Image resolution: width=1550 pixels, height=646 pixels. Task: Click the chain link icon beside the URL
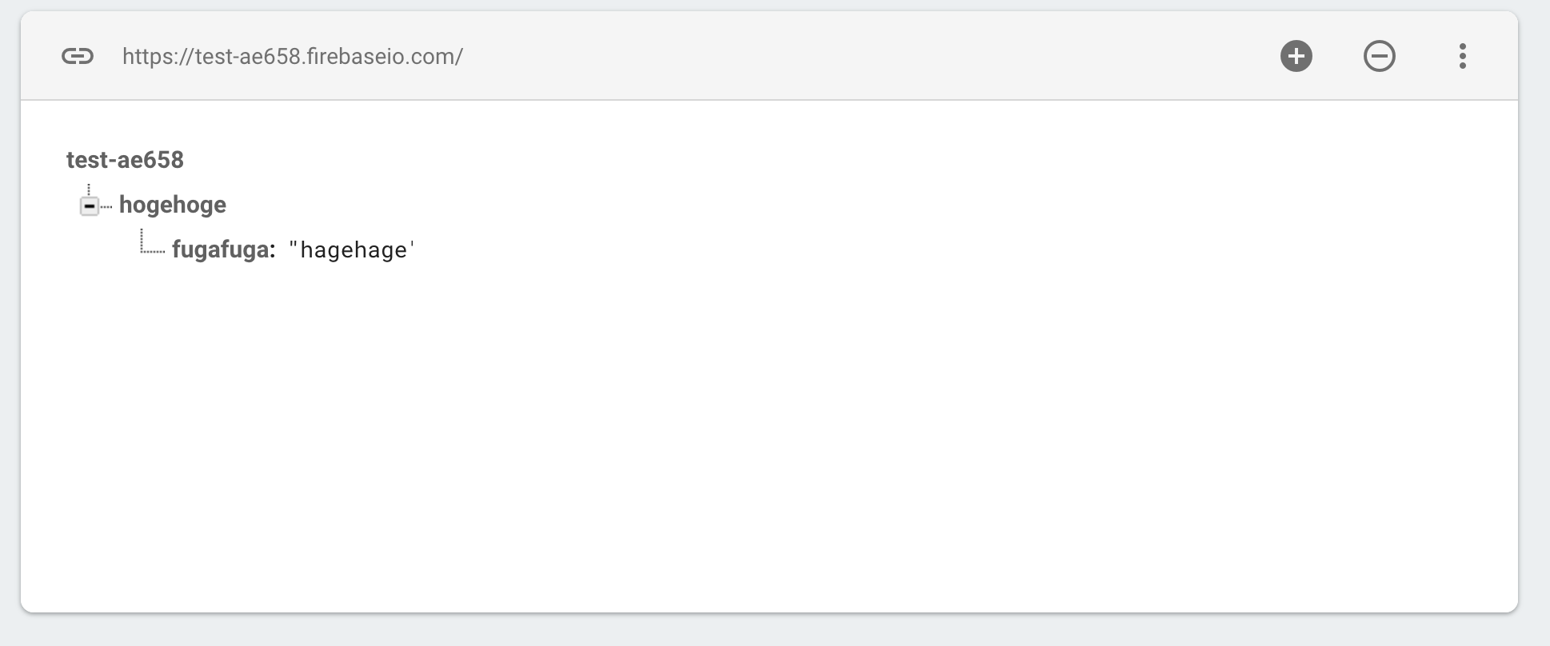(x=78, y=56)
